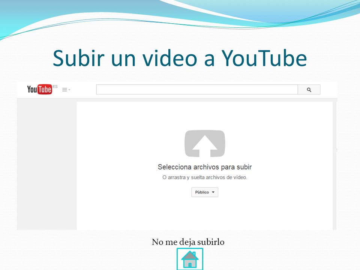
Task: Open the guide hamburger menu
Action: (66, 90)
